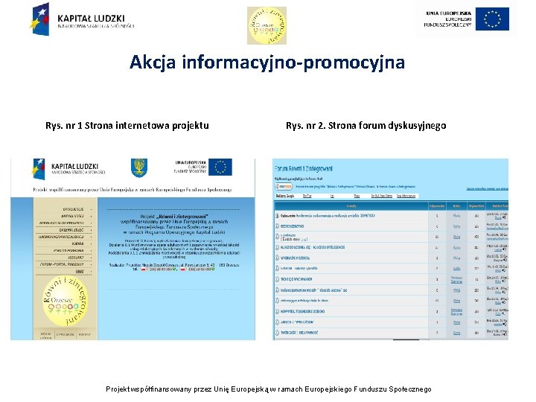
Task: Click last-post arrow icon in final forum row
Action: pyautogui.click(x=505, y=335)
